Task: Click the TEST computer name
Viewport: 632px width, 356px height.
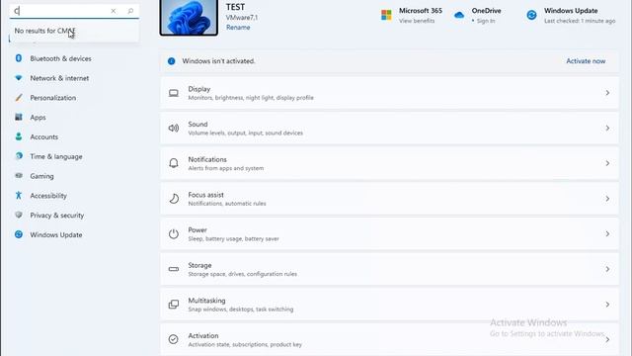Action: pos(235,7)
